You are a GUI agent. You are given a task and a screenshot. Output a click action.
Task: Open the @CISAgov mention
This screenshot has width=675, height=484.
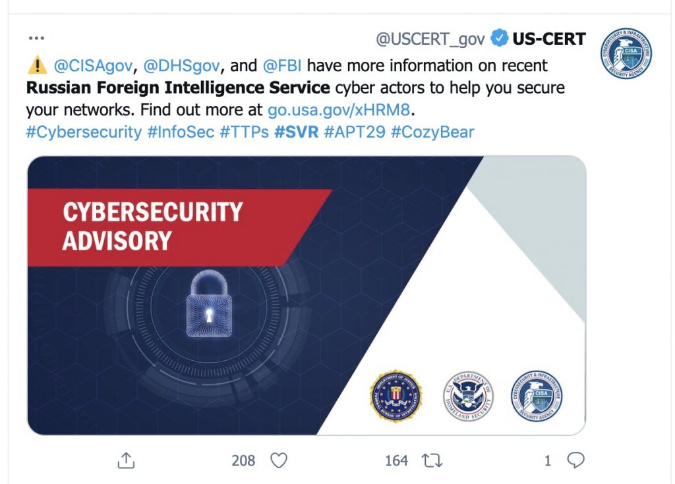[x=92, y=66]
